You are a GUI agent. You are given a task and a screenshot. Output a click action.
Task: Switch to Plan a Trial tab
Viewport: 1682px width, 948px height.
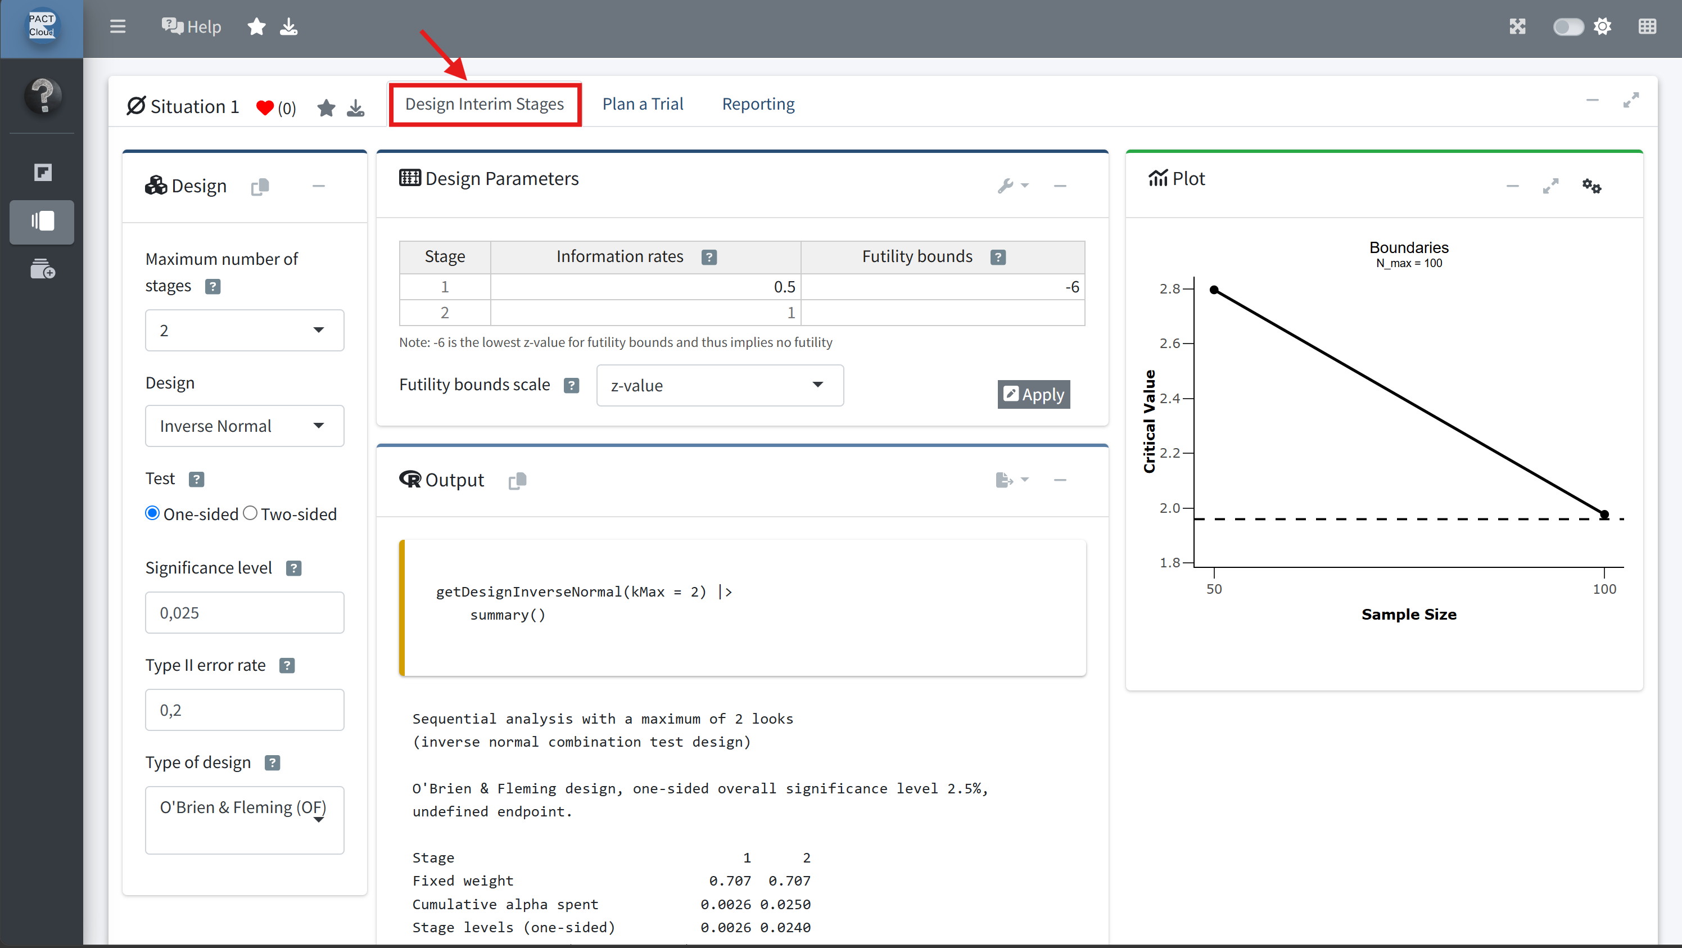click(x=643, y=104)
